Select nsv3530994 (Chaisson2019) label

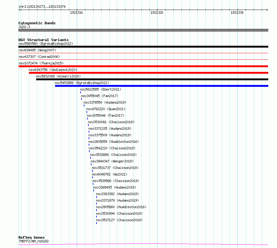[119, 213]
